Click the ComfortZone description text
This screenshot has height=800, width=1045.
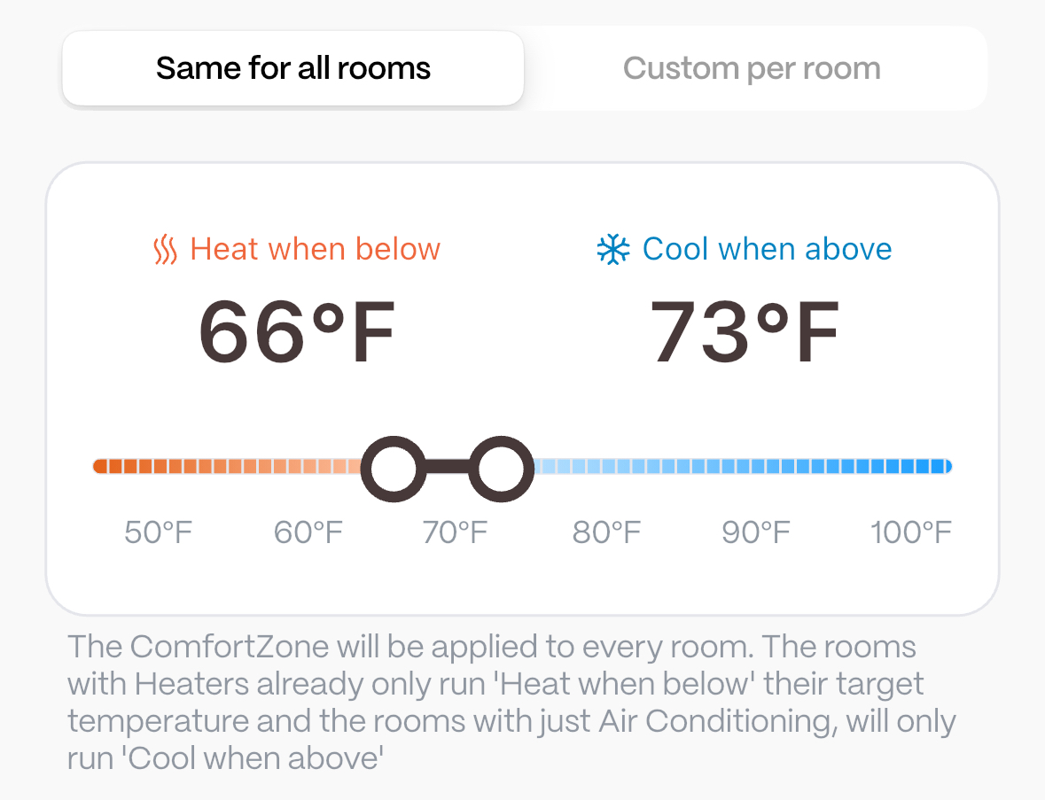coord(511,702)
